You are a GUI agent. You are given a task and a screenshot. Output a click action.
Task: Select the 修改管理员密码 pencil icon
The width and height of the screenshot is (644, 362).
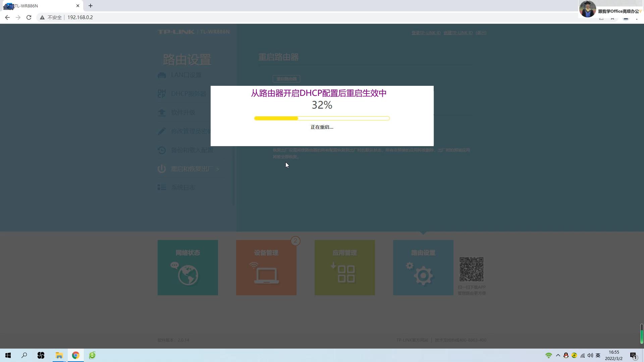[x=162, y=131]
